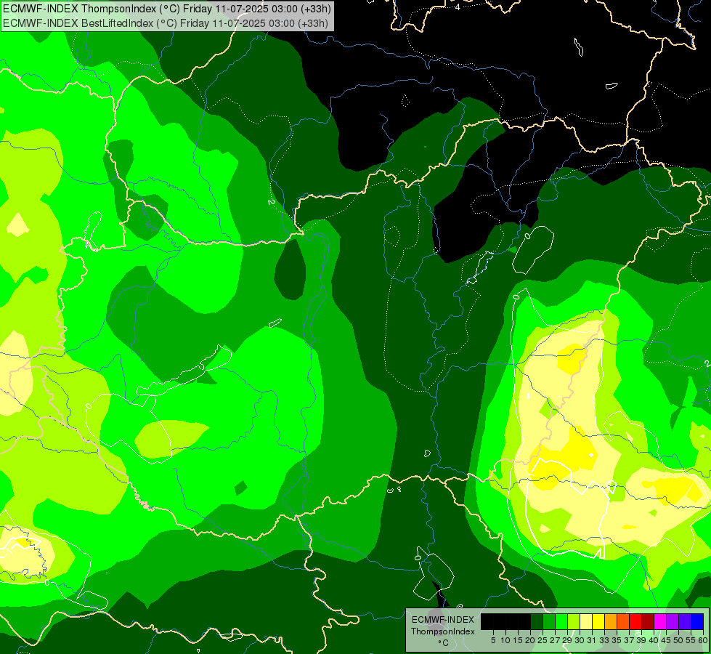Click the legend scale value 40
This screenshot has height=654, width=711.
click(654, 640)
